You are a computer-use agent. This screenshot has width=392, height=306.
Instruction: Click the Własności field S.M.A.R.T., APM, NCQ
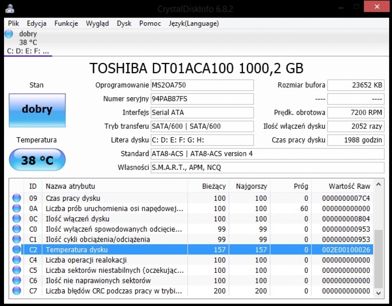click(x=267, y=167)
